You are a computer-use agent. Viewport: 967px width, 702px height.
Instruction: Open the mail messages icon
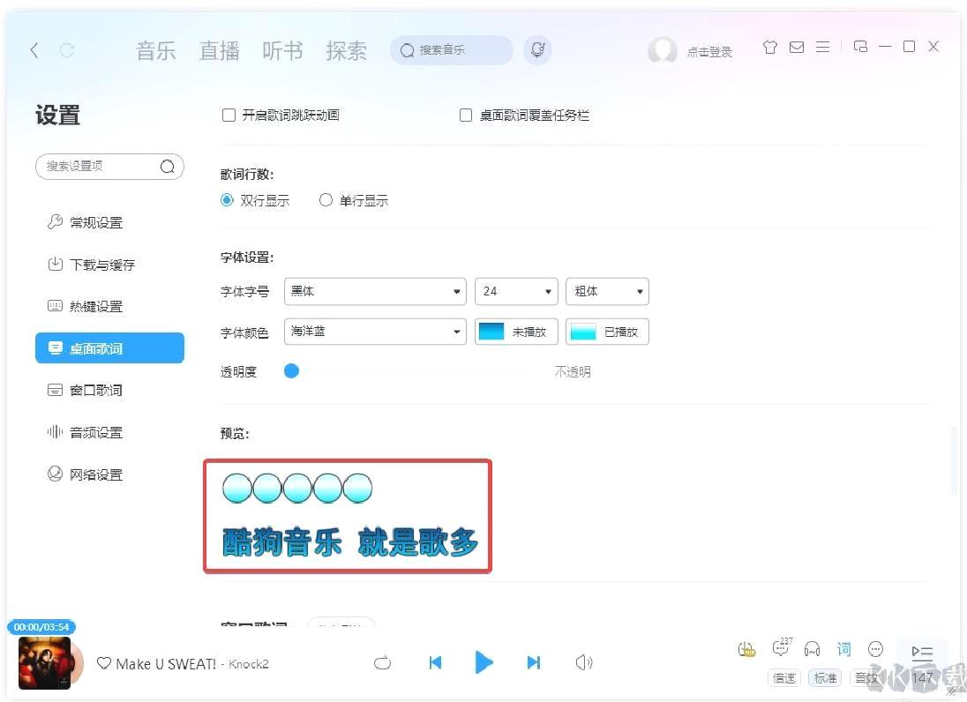click(x=797, y=47)
